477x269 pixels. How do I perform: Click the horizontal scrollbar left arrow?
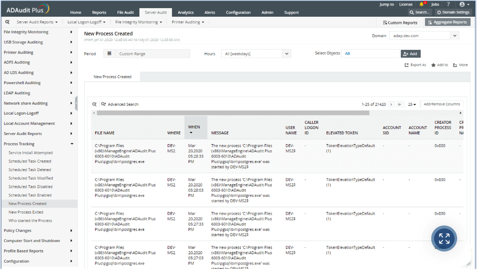pyautogui.click(x=94, y=113)
